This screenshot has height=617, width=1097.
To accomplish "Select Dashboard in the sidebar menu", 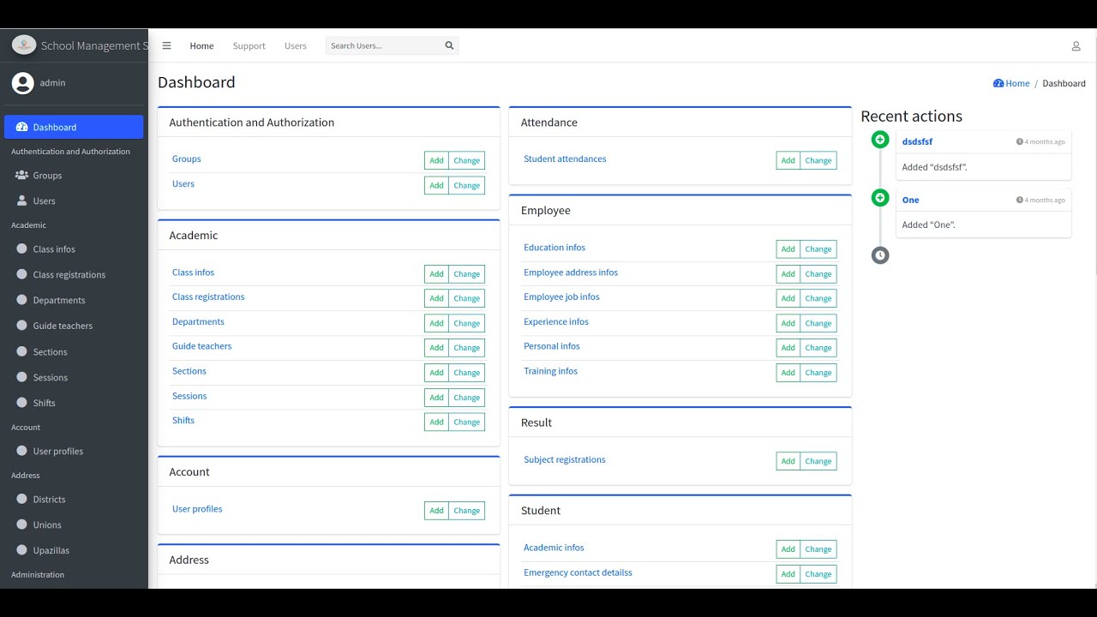I will click(x=74, y=127).
